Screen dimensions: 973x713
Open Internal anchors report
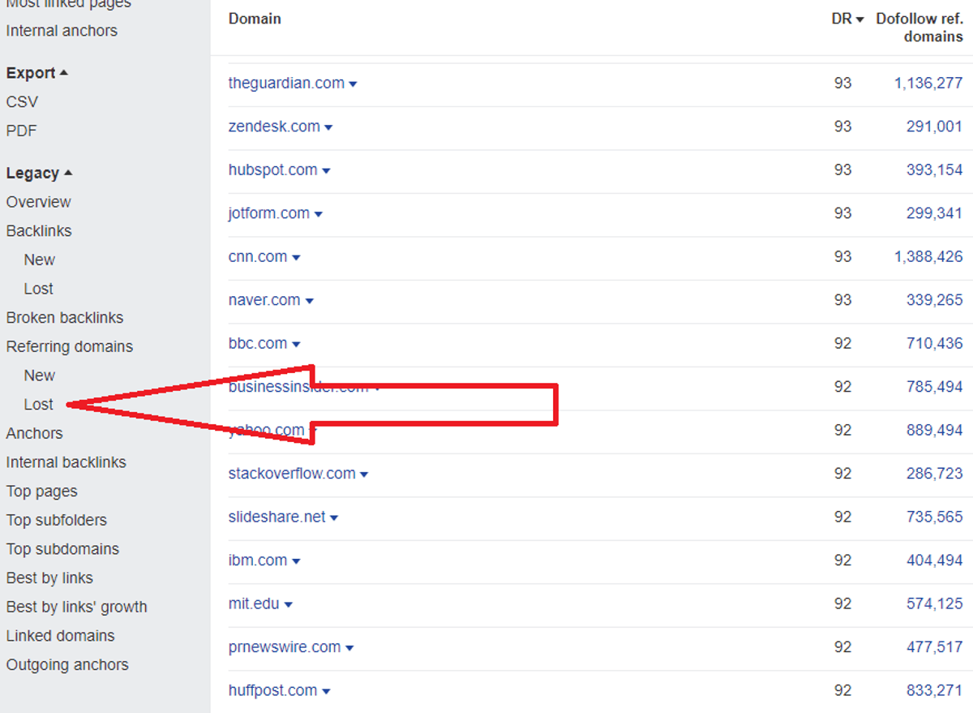click(x=62, y=31)
